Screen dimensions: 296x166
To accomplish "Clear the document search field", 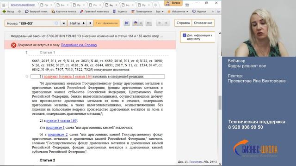I will [56, 23].
